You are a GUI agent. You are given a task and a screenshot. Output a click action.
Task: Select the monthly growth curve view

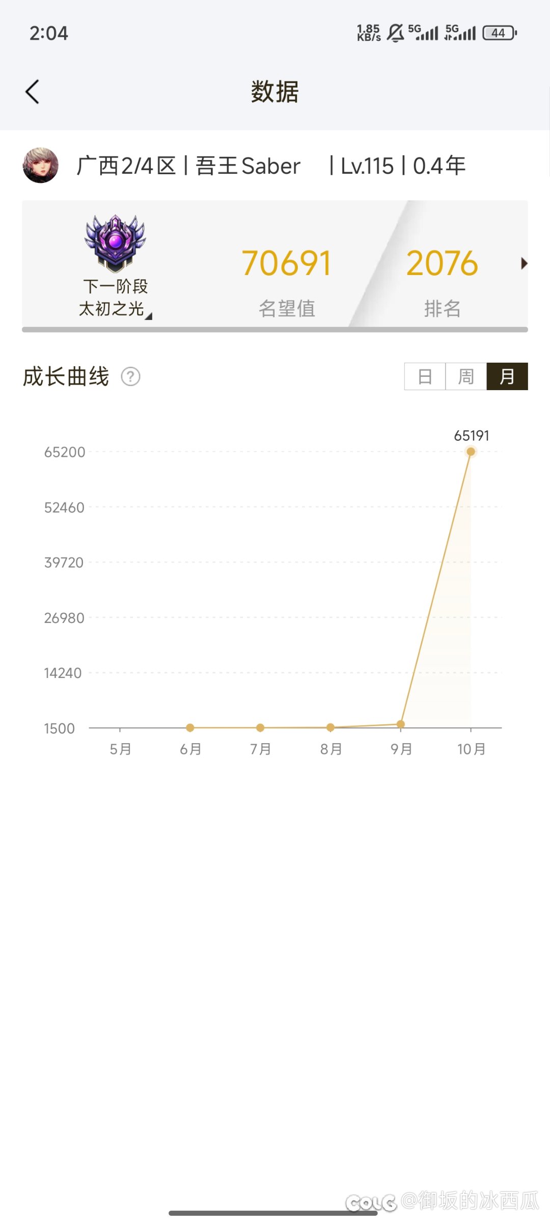507,377
